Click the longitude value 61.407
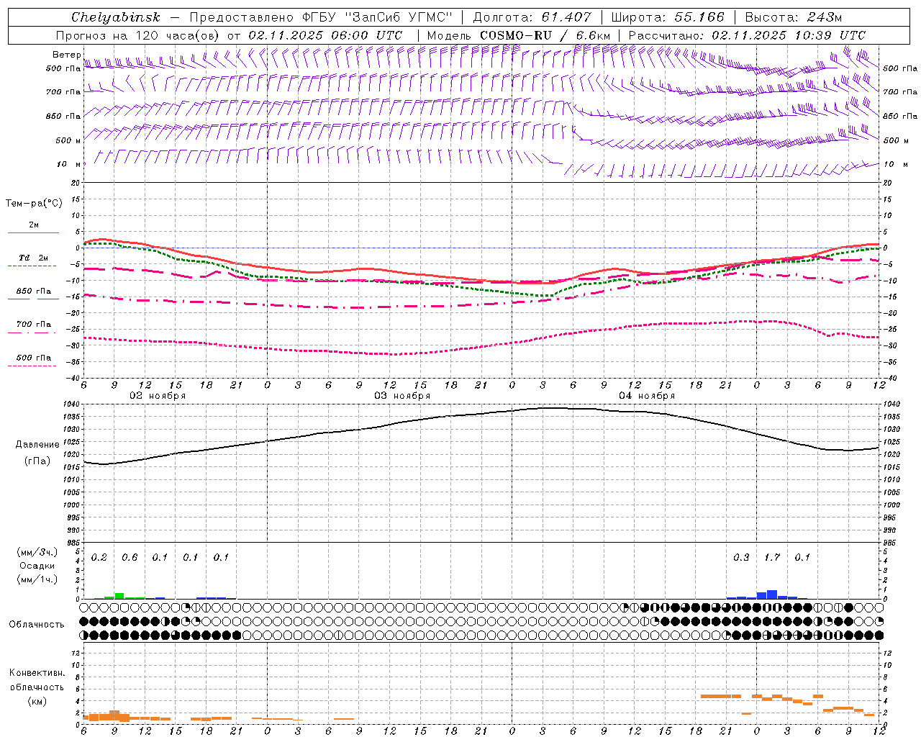This screenshot has height=737, width=921. pyautogui.click(x=567, y=17)
